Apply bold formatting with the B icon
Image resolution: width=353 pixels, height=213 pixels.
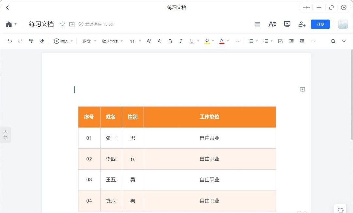pyautogui.click(x=170, y=41)
